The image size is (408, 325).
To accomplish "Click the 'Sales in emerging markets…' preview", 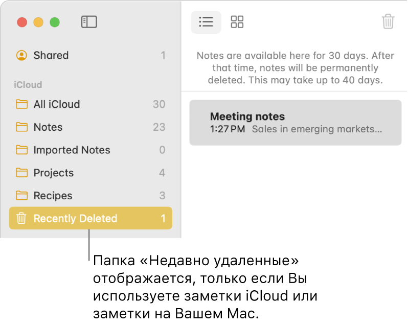I will (317, 129).
